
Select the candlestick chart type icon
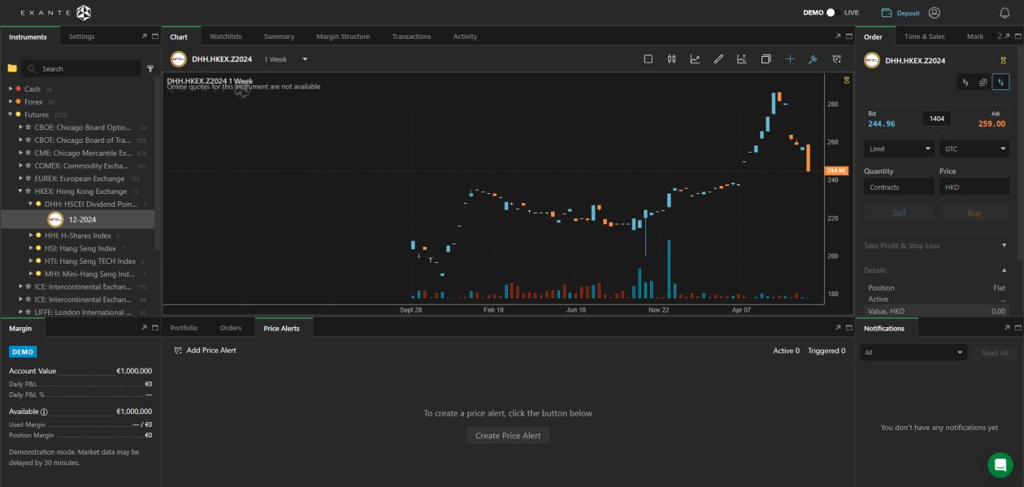click(x=671, y=59)
